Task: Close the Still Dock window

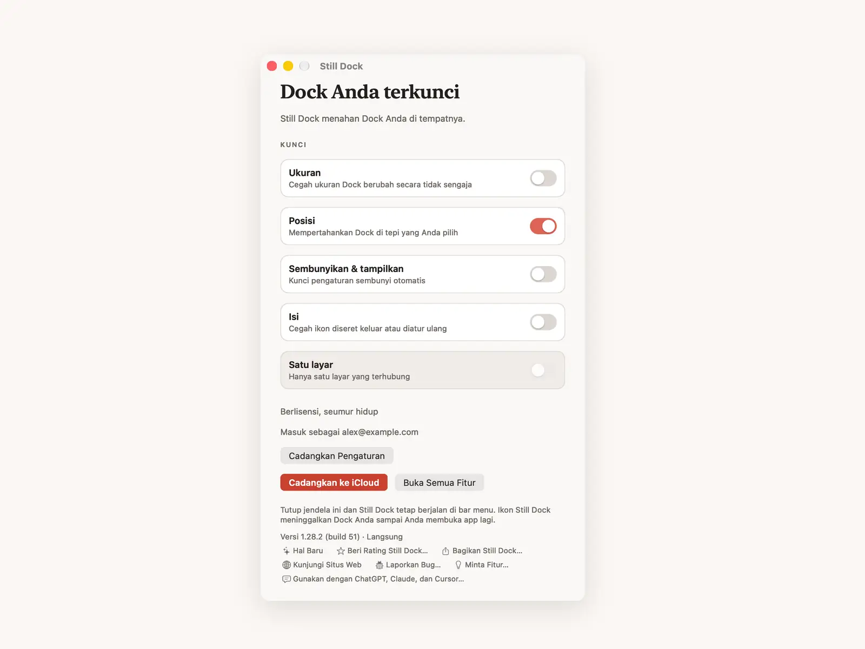Action: tap(272, 66)
